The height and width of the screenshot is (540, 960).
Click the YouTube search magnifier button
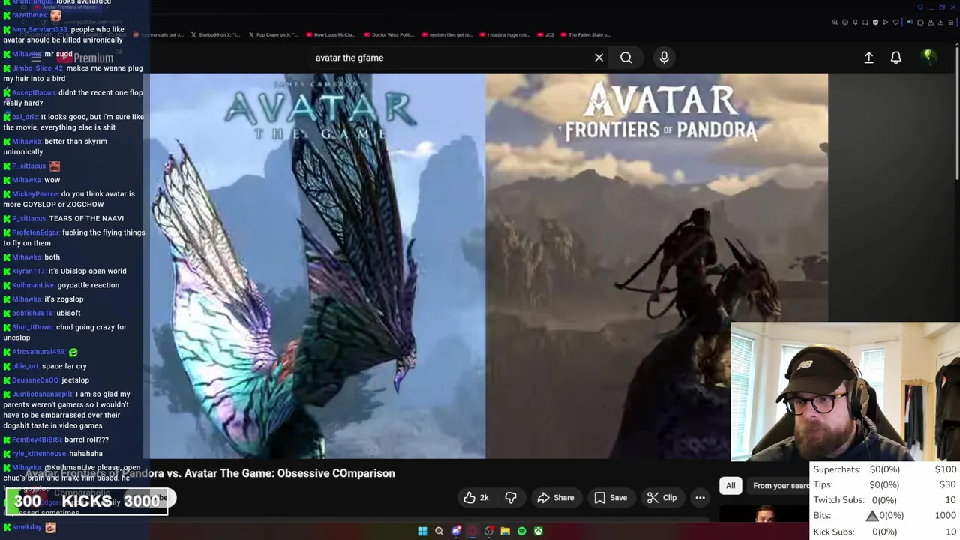625,58
